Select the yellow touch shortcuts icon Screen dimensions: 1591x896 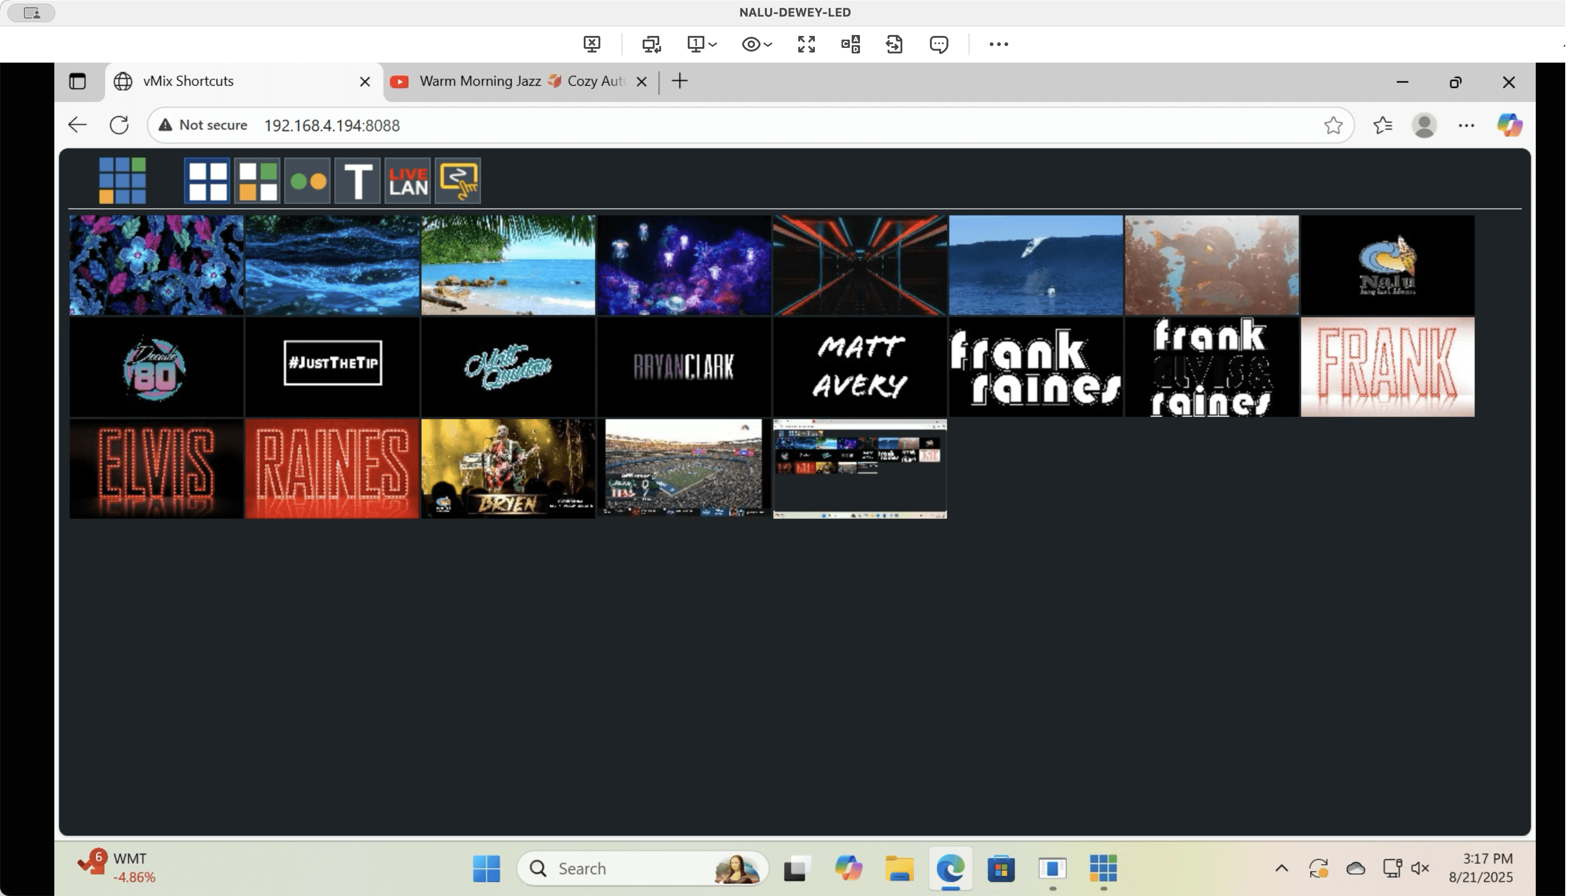tap(458, 181)
